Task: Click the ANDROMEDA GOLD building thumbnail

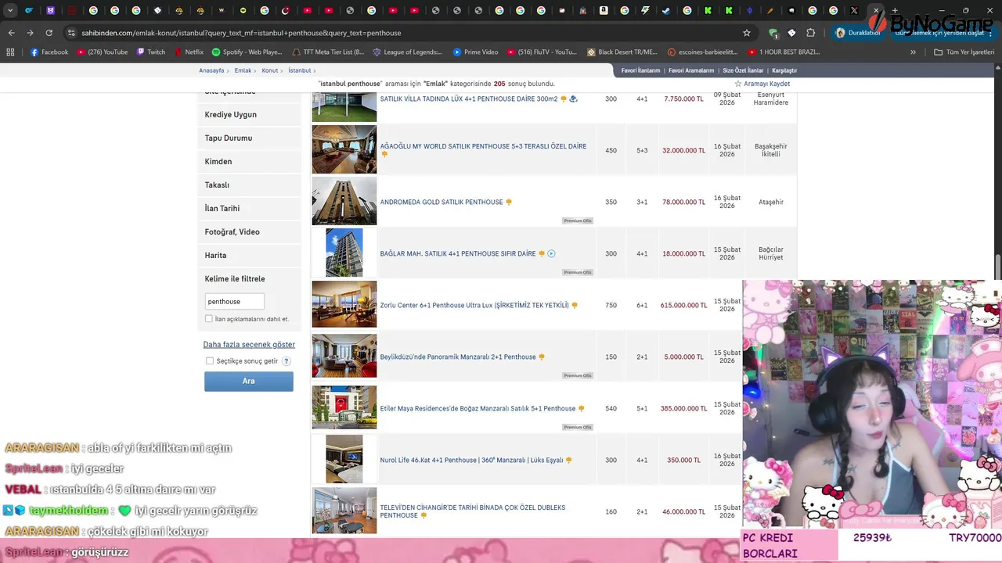Action: click(344, 201)
